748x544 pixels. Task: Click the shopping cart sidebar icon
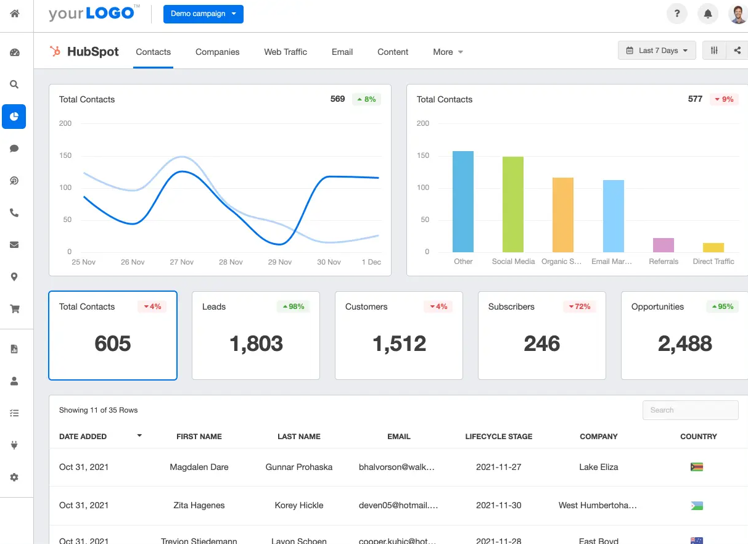14,308
